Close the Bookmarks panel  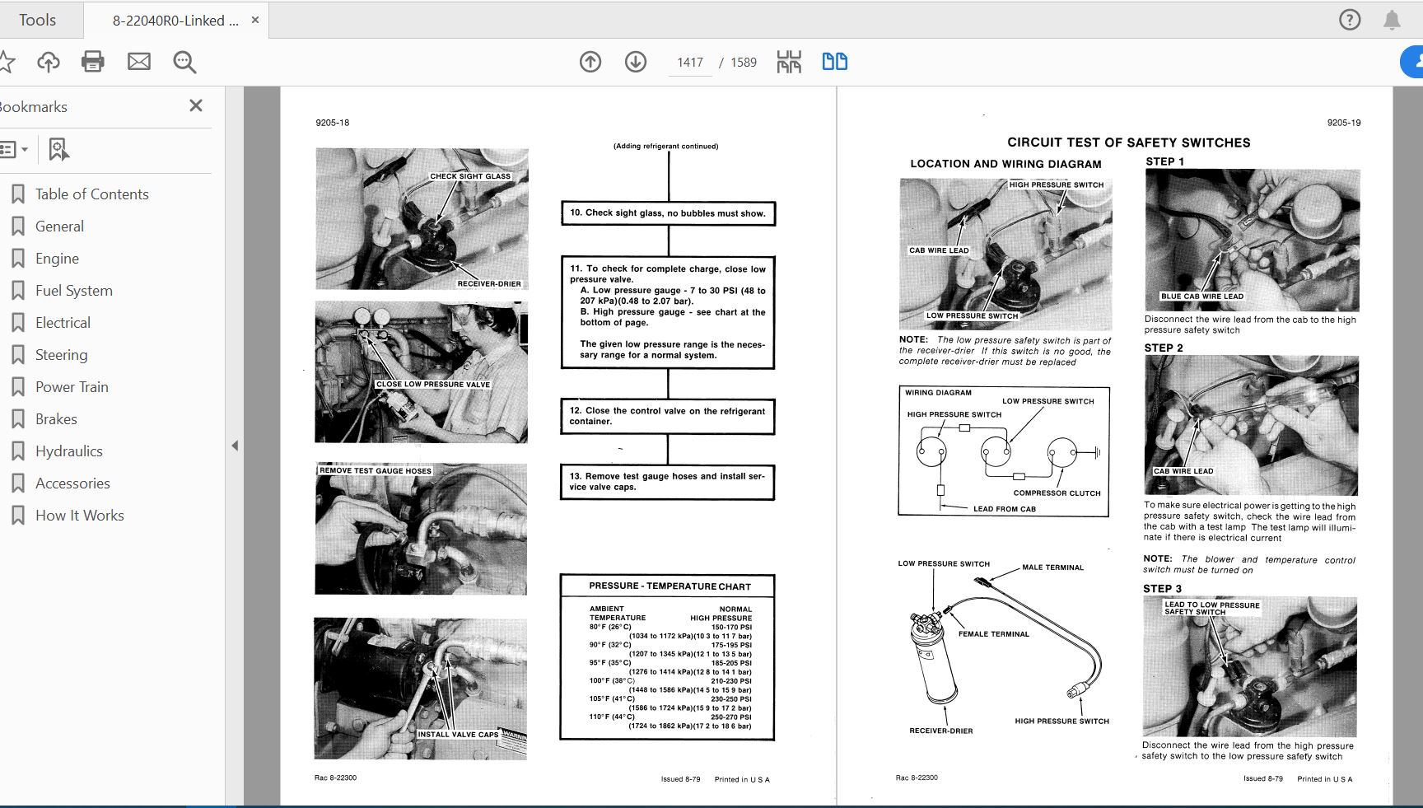196,105
